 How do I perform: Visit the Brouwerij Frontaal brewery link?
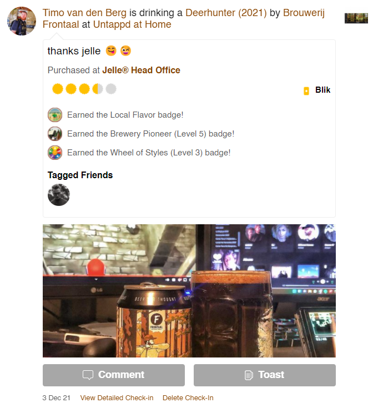tap(184, 18)
